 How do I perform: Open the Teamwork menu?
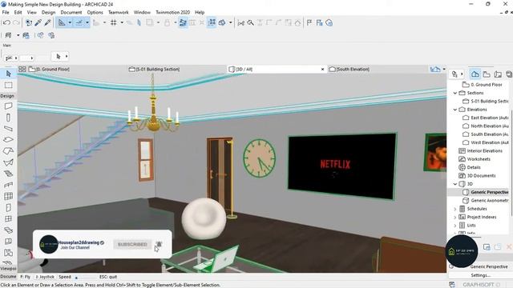(x=118, y=12)
